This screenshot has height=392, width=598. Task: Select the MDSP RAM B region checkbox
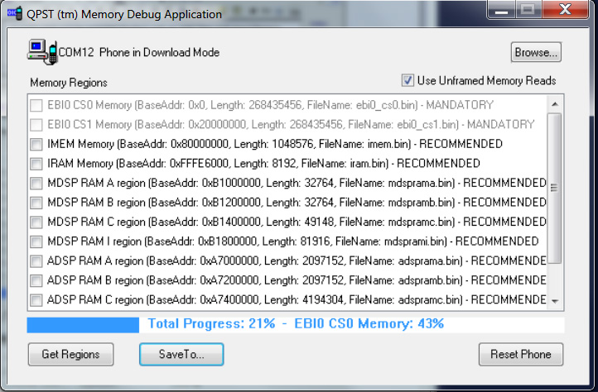click(x=36, y=203)
